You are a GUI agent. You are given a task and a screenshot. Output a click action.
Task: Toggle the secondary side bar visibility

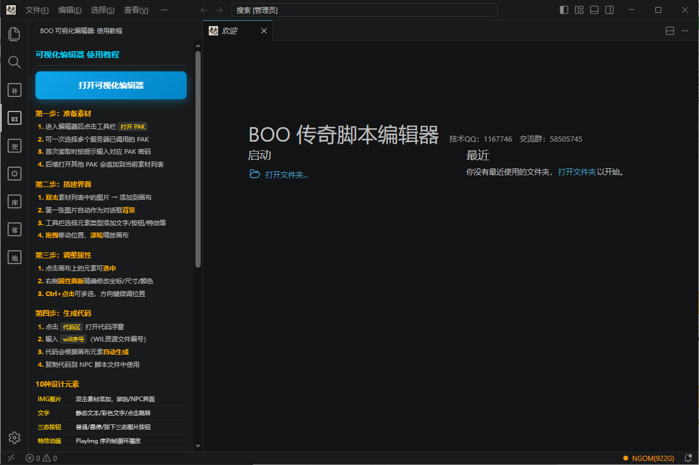[x=609, y=10]
